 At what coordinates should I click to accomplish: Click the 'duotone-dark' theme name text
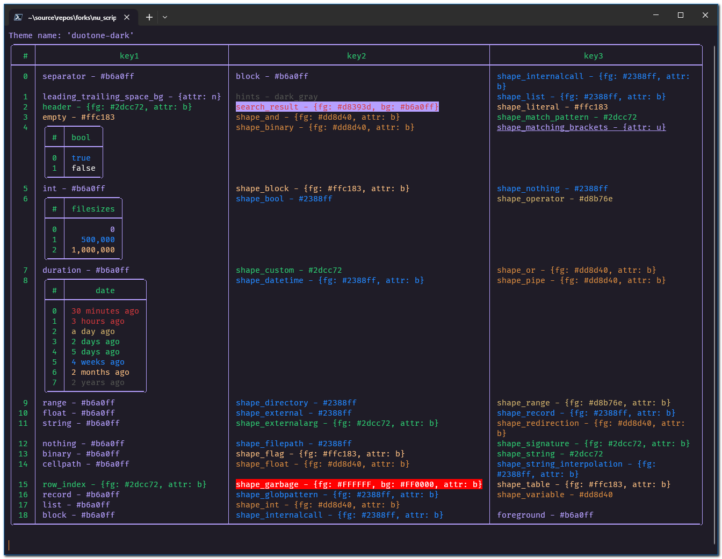[100, 35]
